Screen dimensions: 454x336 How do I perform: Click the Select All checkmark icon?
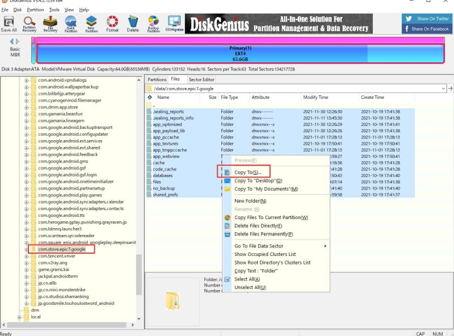coord(228,279)
